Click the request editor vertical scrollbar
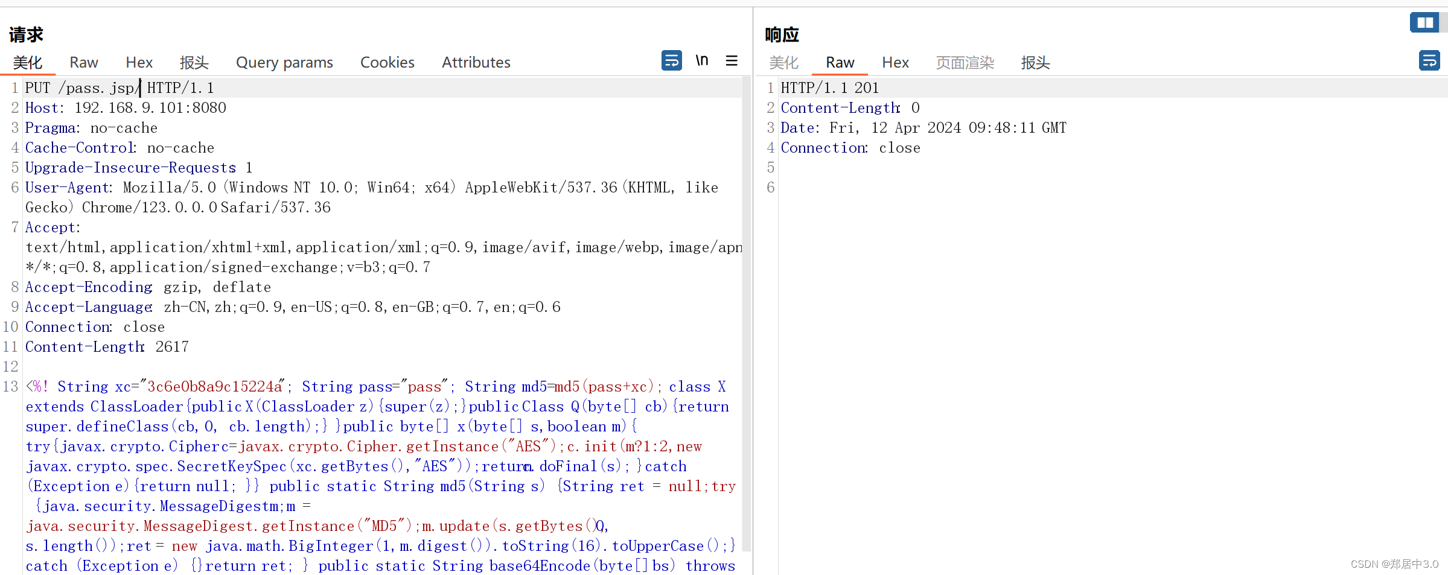This screenshot has height=575, width=1448. point(747,314)
